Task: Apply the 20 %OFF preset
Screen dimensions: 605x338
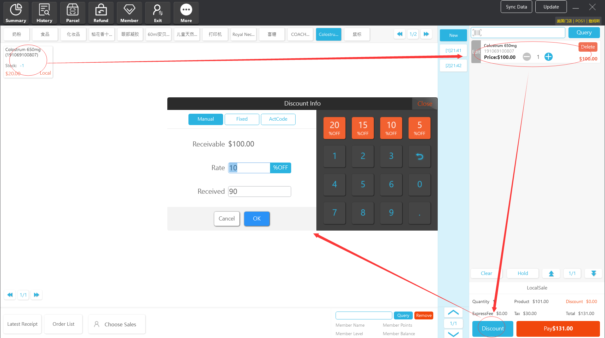Action: click(334, 128)
